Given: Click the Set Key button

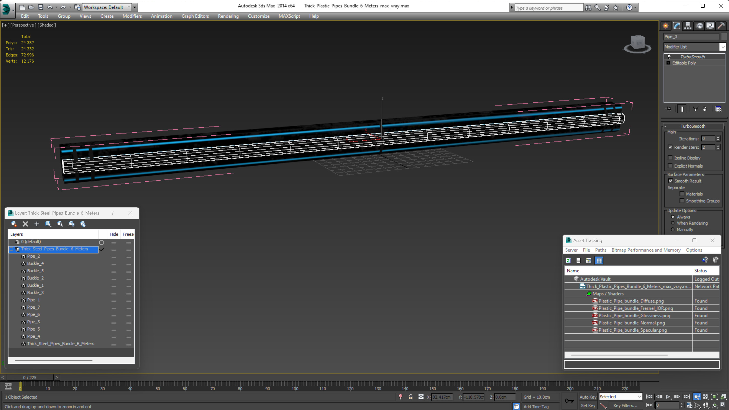Looking at the screenshot, I should (588, 405).
